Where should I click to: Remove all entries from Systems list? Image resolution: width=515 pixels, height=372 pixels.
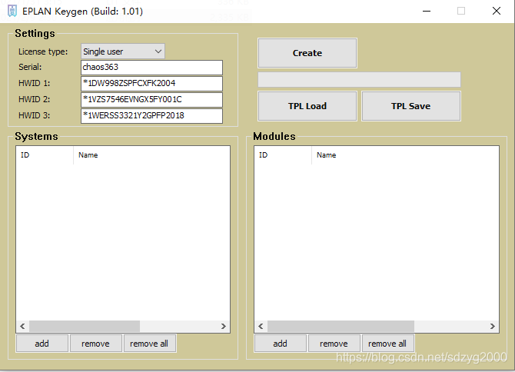click(x=149, y=344)
